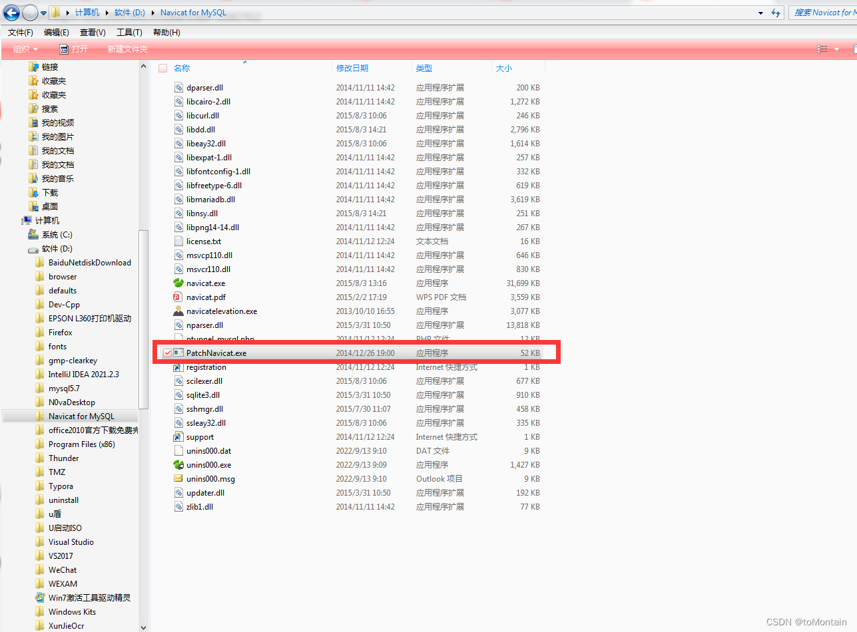Screen dimensions: 857x632
Task: Click the navicat.exe green icon
Action: 178,283
